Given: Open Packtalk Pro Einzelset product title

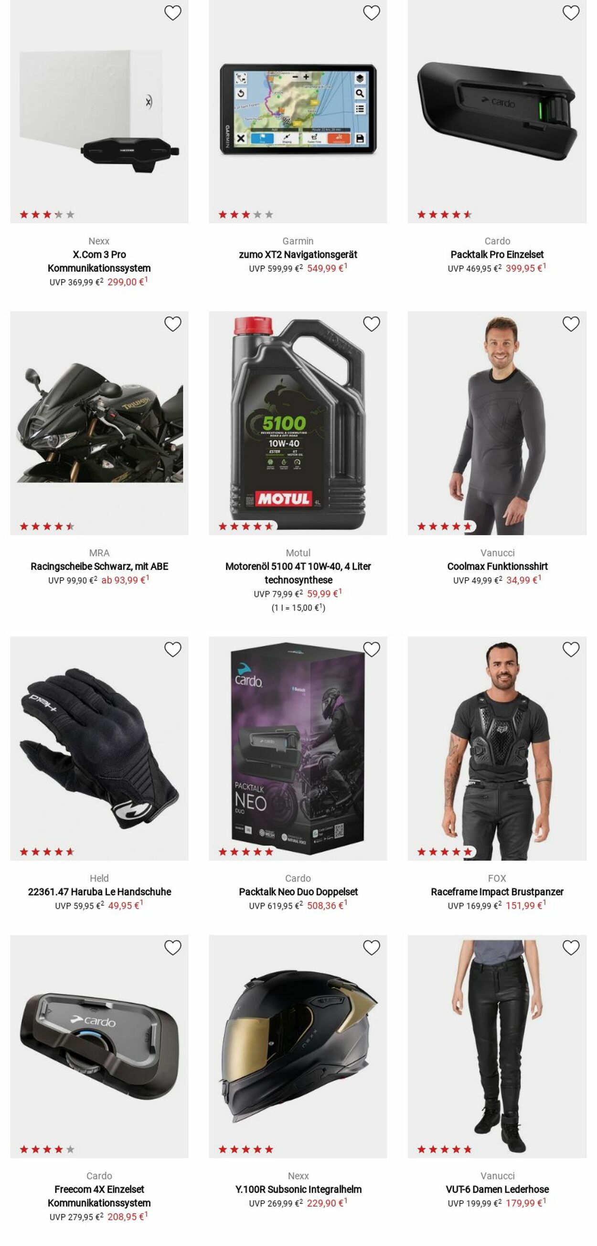Looking at the screenshot, I should [x=497, y=255].
